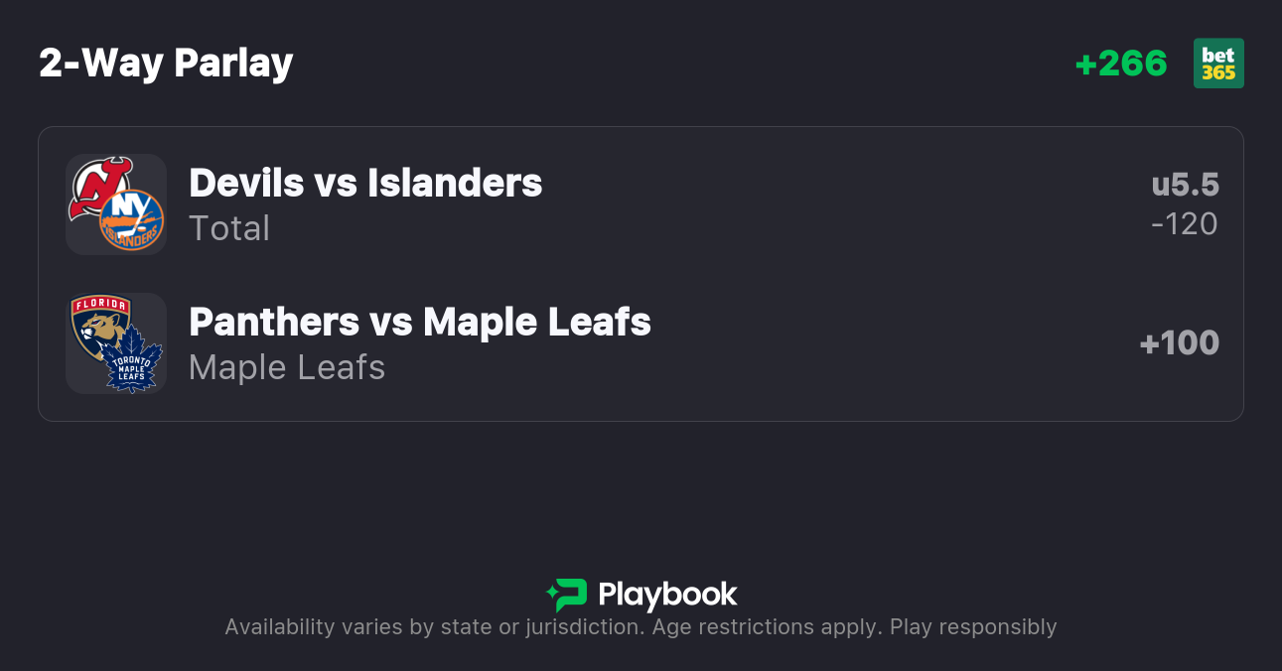This screenshot has height=671, width=1282.
Task: Click the Playbook brand name
Action: point(667,595)
